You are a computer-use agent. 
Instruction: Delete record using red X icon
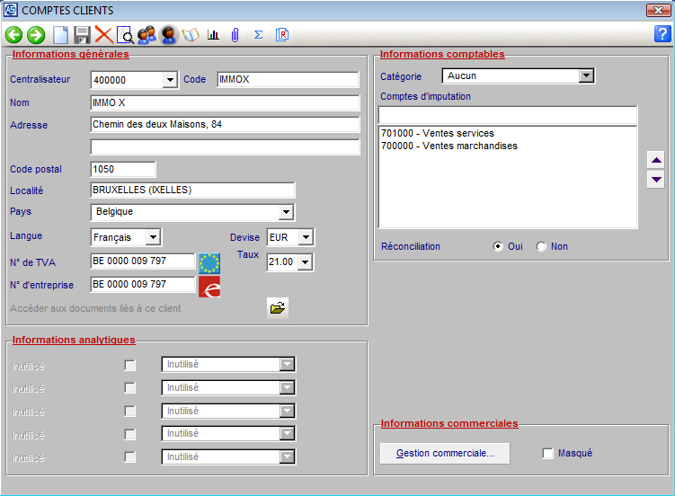click(103, 35)
